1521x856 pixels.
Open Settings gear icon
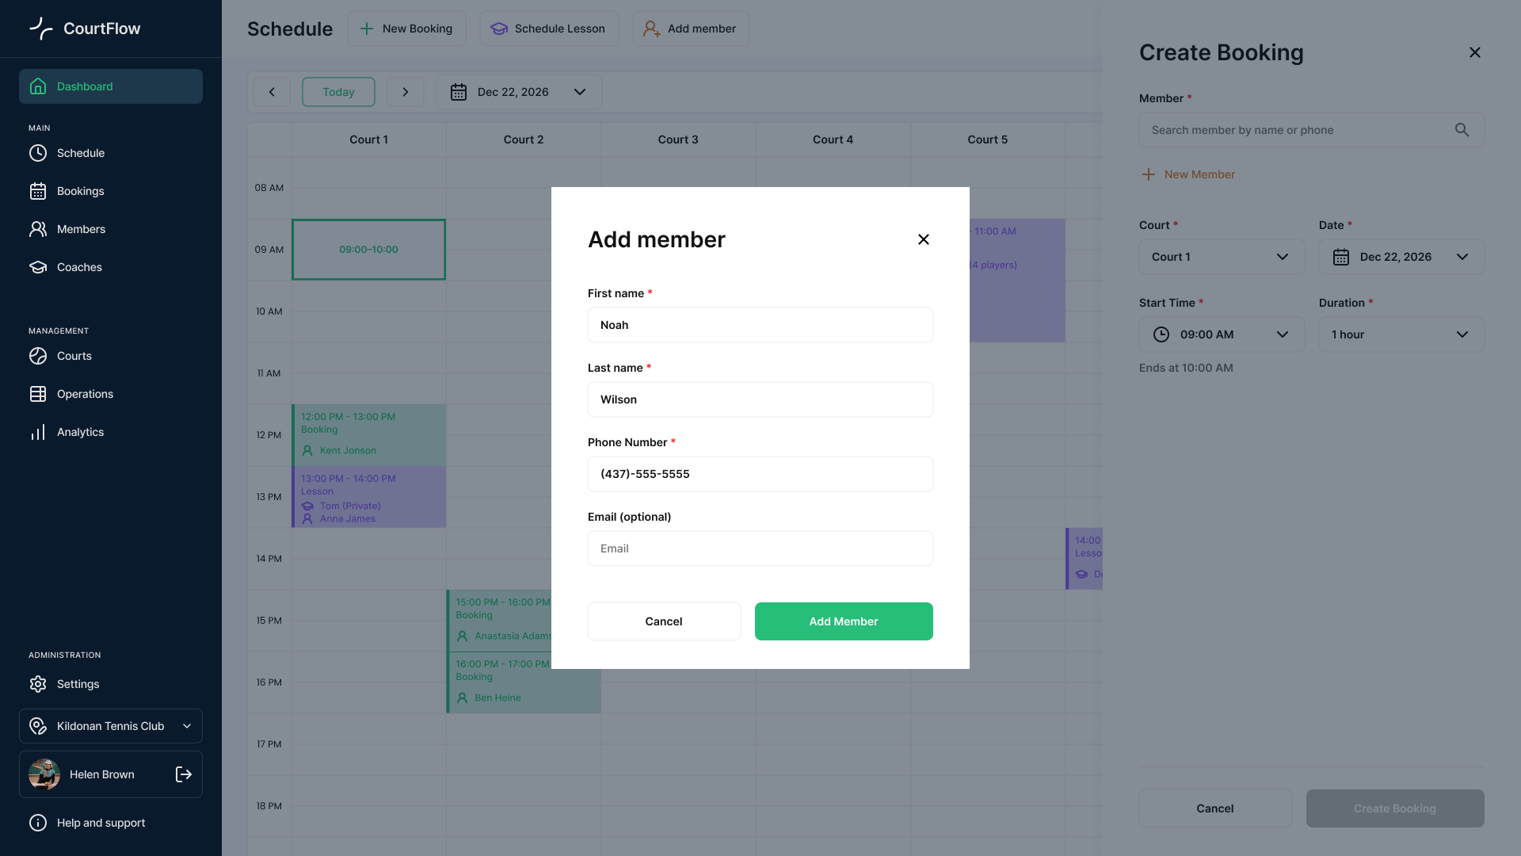click(x=38, y=684)
